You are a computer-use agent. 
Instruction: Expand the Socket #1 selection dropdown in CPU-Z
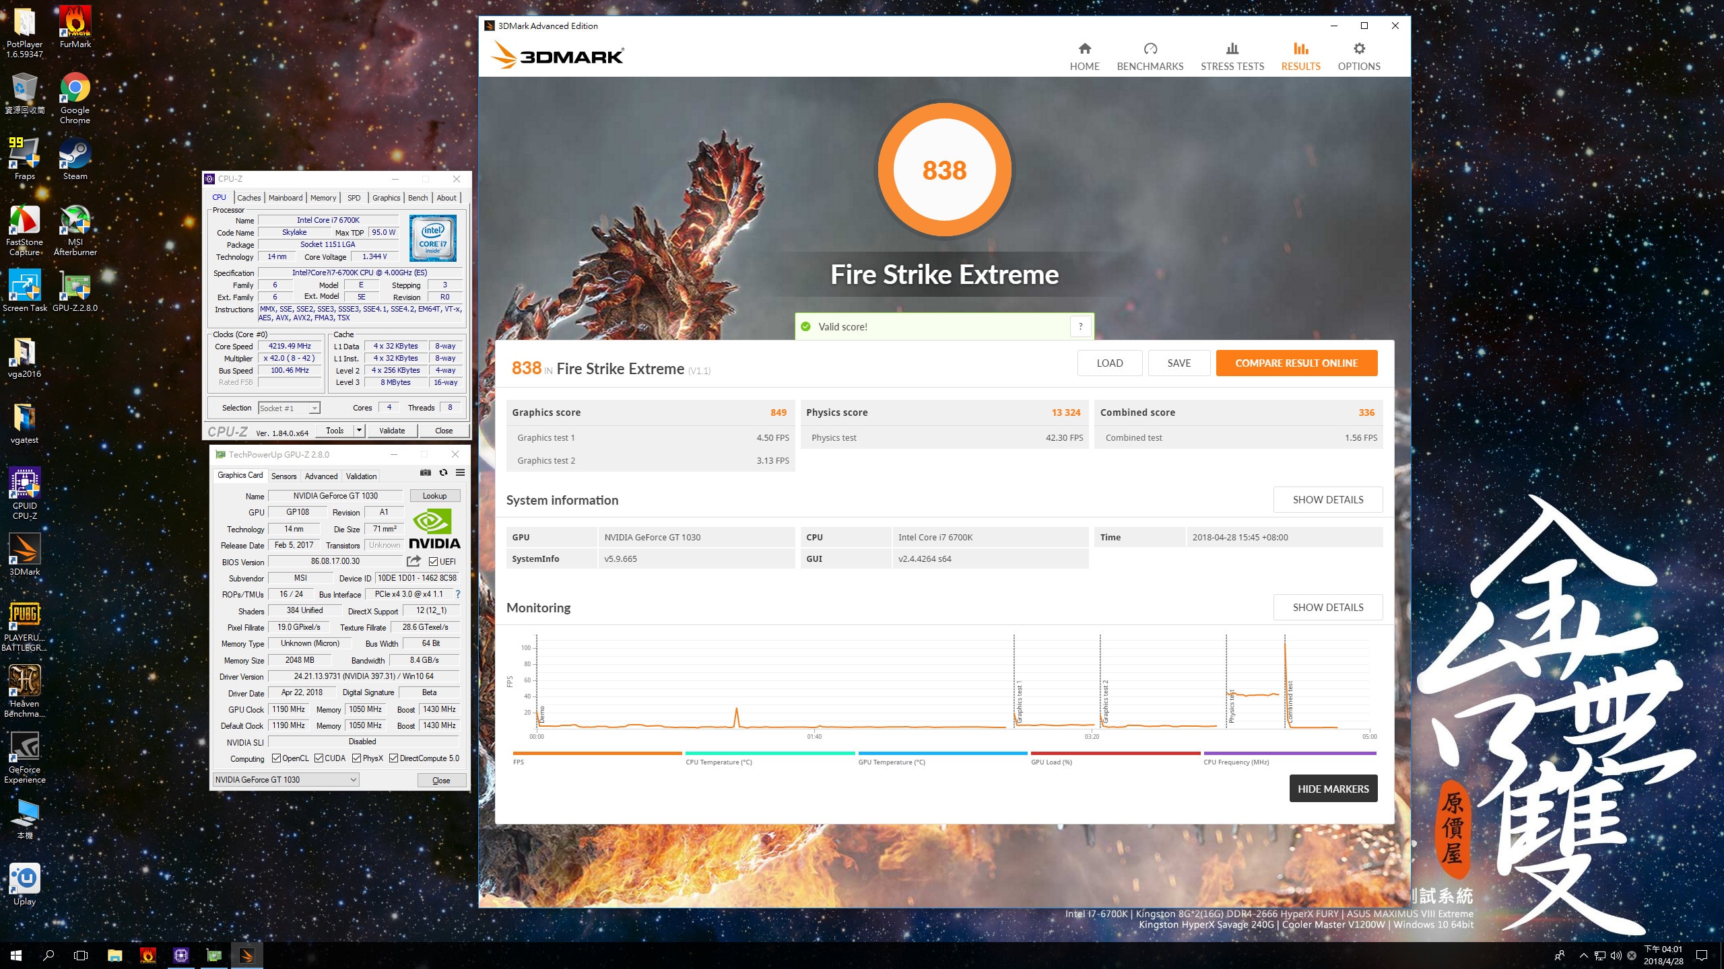pyautogui.click(x=314, y=408)
